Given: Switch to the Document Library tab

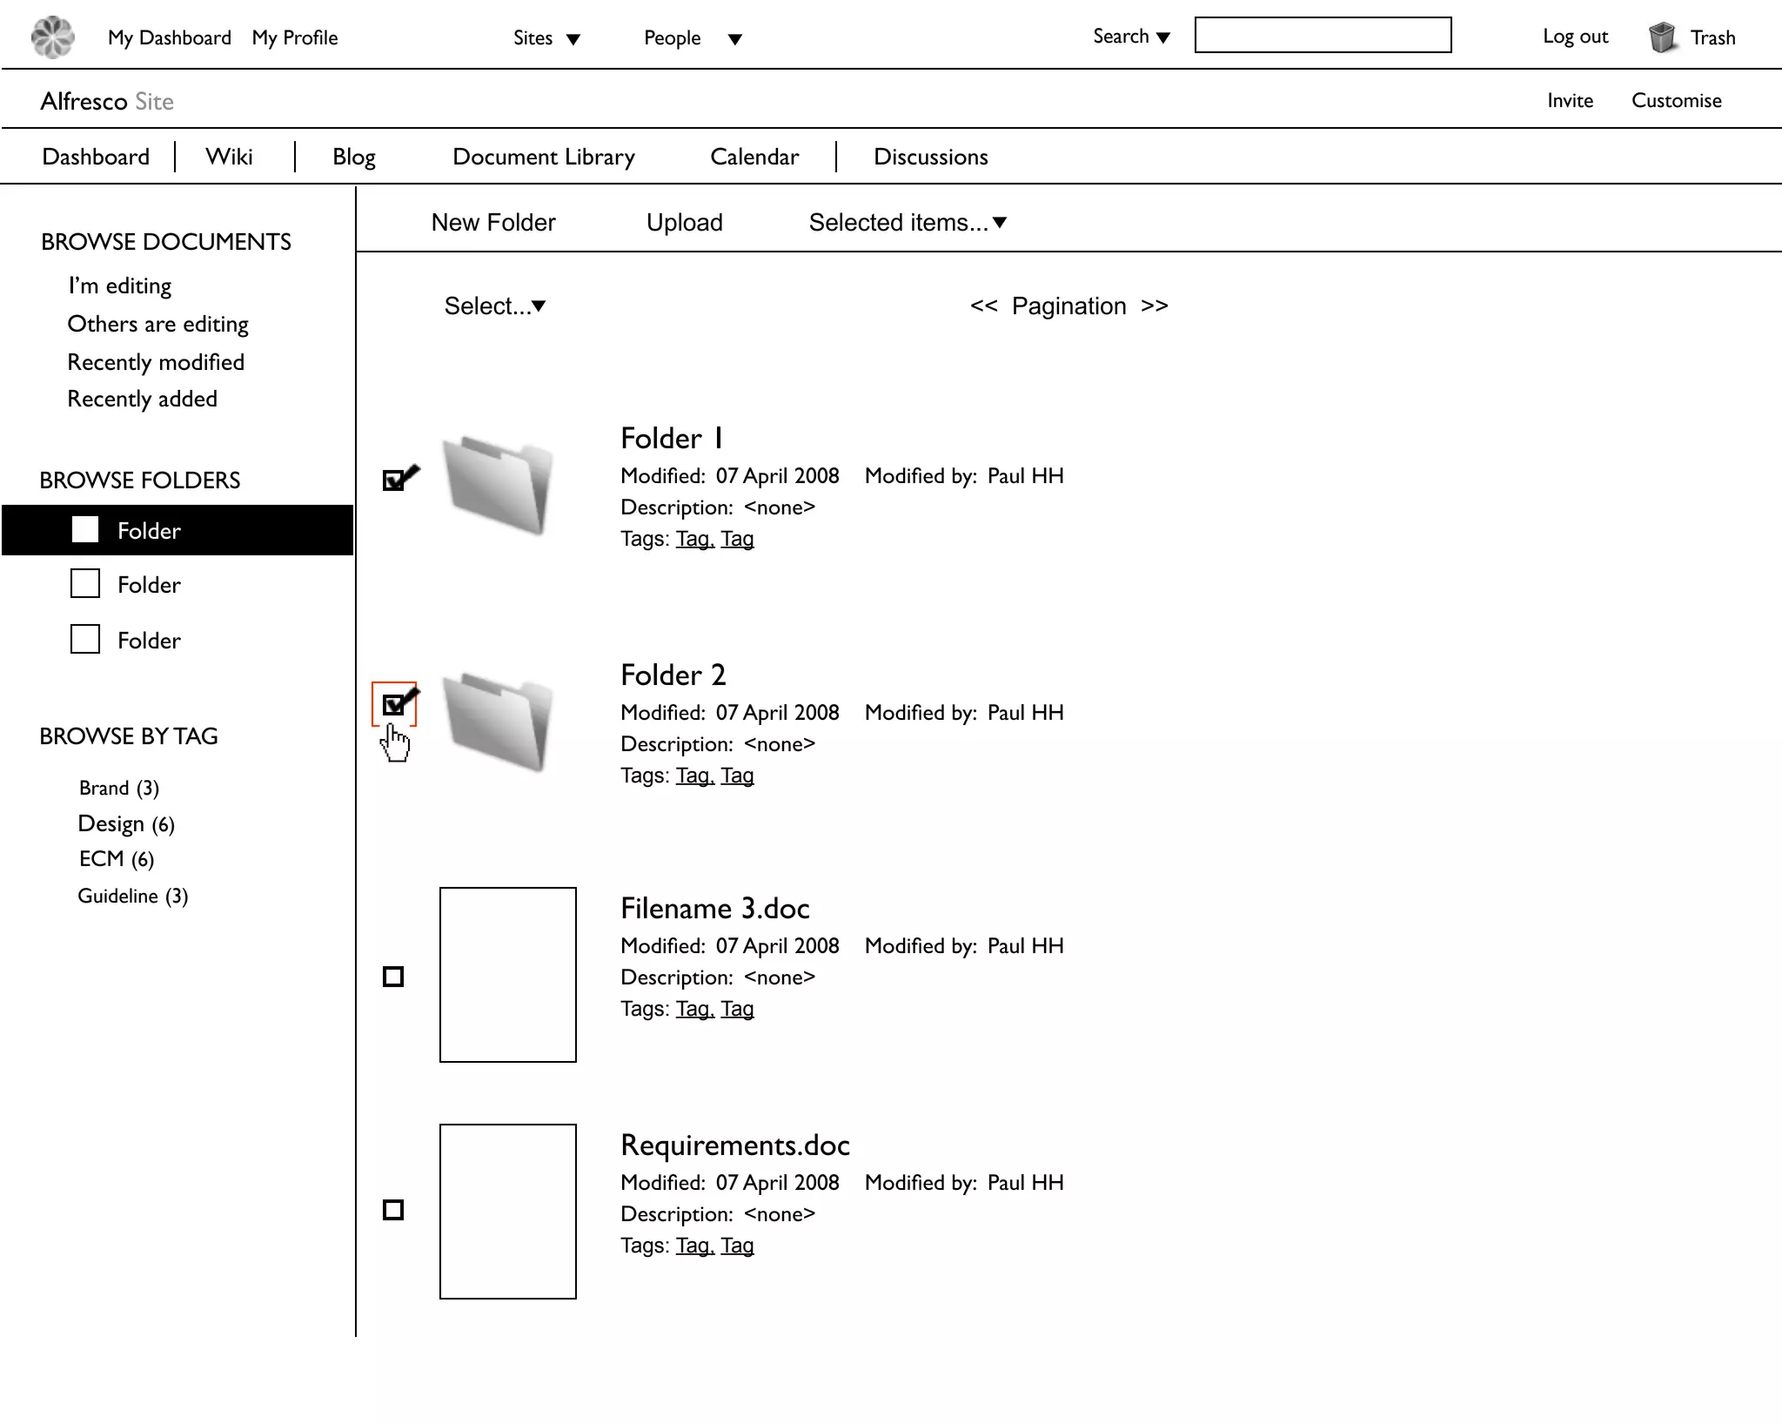Looking at the screenshot, I should click(x=543, y=157).
